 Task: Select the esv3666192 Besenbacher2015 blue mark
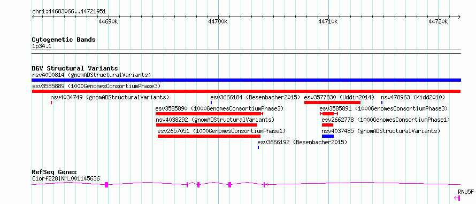point(258,147)
